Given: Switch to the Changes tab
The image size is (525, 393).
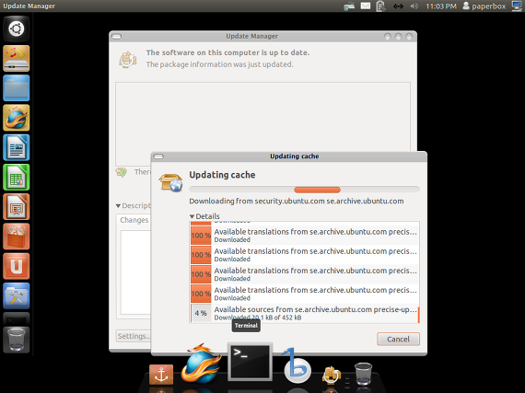Looking at the screenshot, I should 134,220.
